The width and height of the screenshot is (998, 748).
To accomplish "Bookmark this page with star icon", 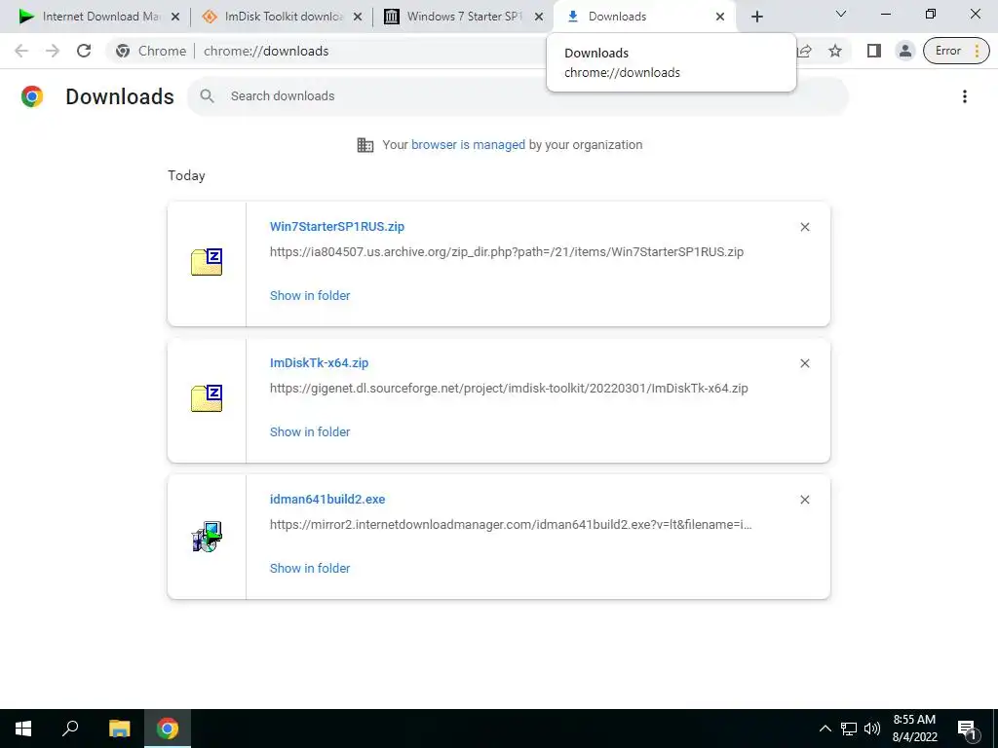I will (x=835, y=51).
